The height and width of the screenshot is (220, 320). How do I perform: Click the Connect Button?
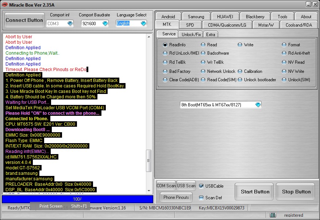coord(24,20)
